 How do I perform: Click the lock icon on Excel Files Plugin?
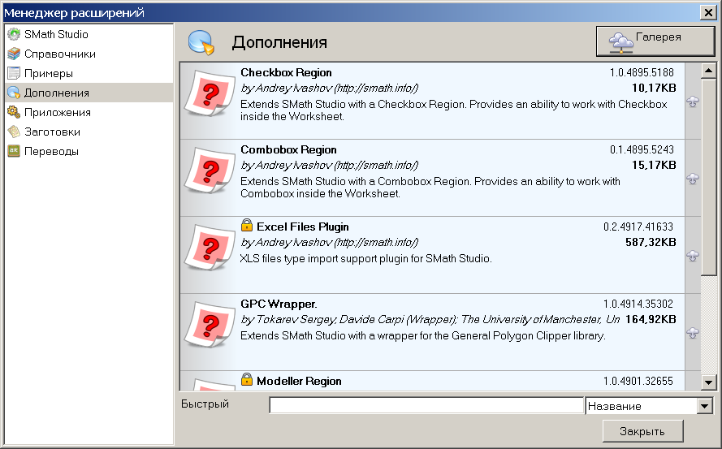coord(247,226)
